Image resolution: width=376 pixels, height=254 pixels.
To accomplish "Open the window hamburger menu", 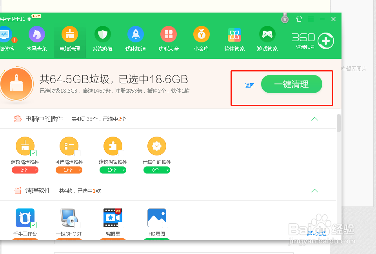I will tap(311, 19).
